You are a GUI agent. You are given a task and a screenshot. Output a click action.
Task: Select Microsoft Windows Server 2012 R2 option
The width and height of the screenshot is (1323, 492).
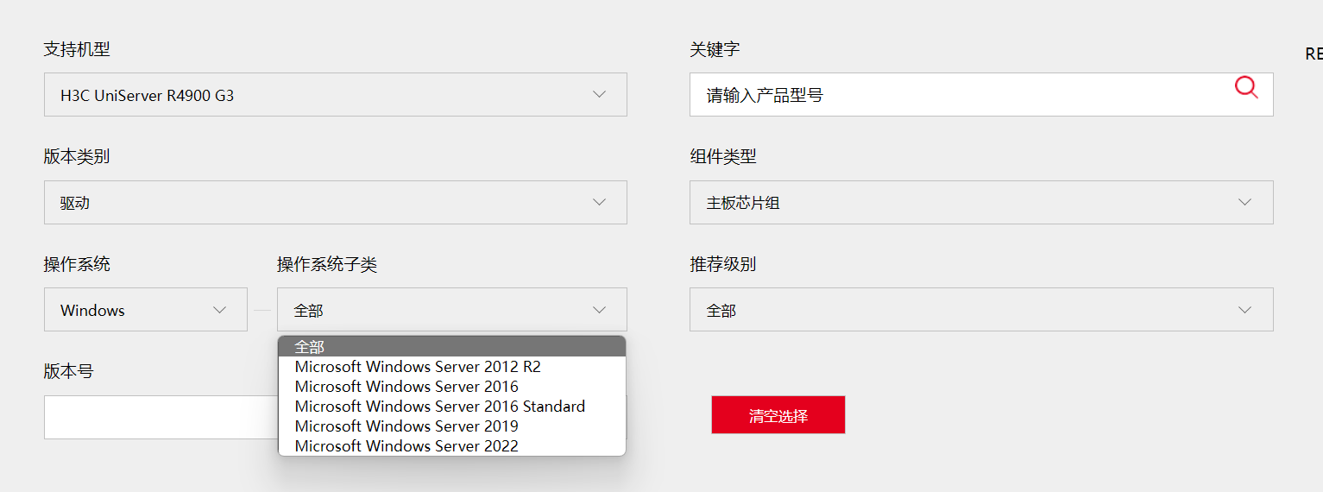point(418,367)
